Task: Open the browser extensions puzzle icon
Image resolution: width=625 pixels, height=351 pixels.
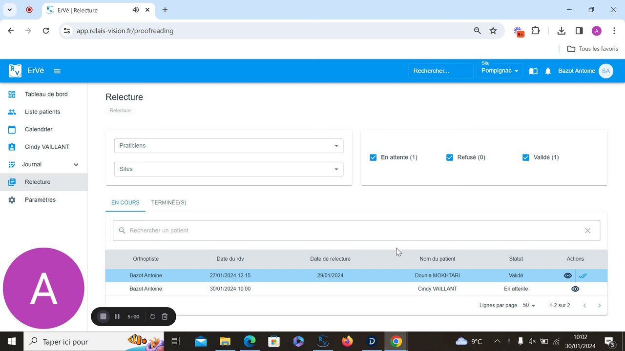Action: coord(536,31)
